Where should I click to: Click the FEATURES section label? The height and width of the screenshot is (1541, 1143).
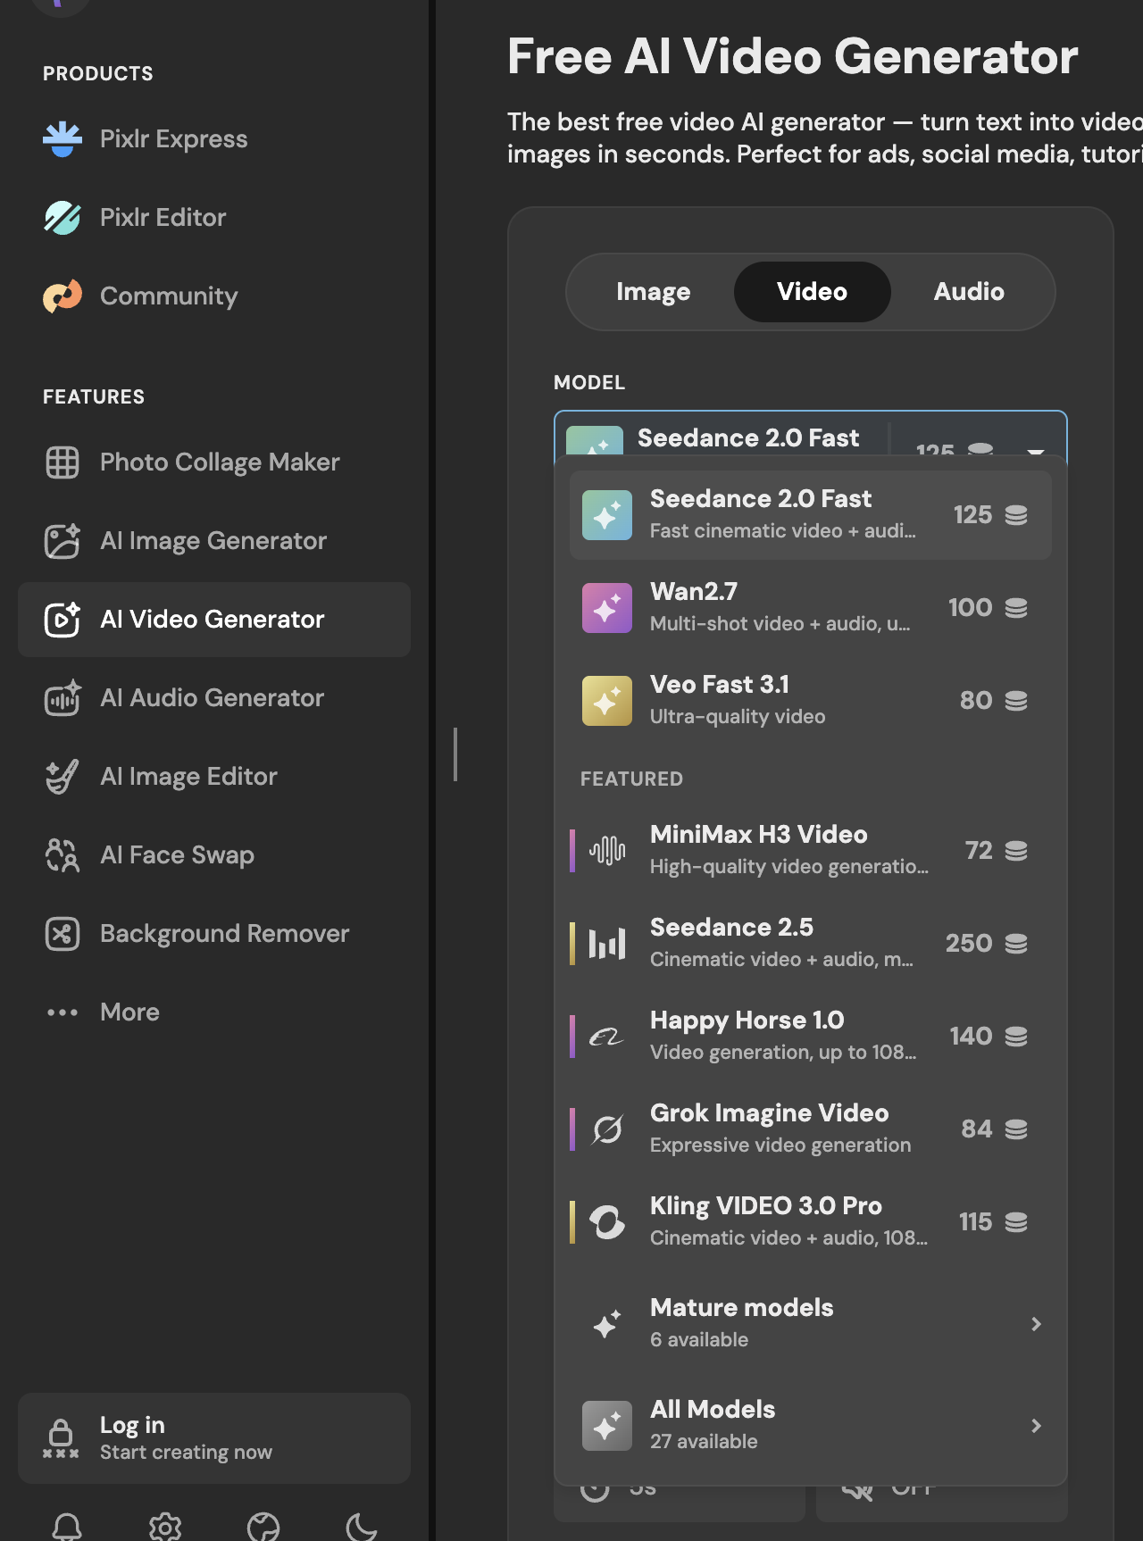94,396
